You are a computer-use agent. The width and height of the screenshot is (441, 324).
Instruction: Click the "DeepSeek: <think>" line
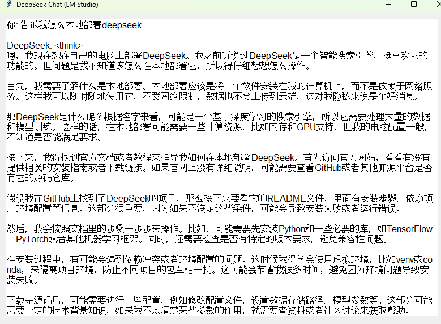click(x=45, y=46)
